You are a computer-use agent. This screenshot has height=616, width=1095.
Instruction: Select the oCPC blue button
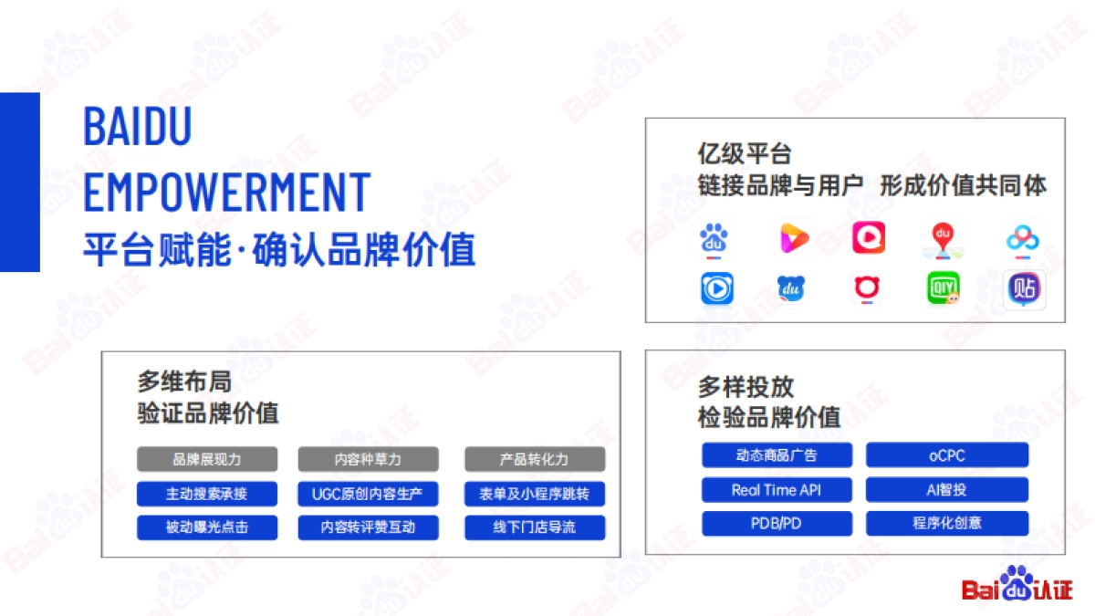click(x=948, y=454)
